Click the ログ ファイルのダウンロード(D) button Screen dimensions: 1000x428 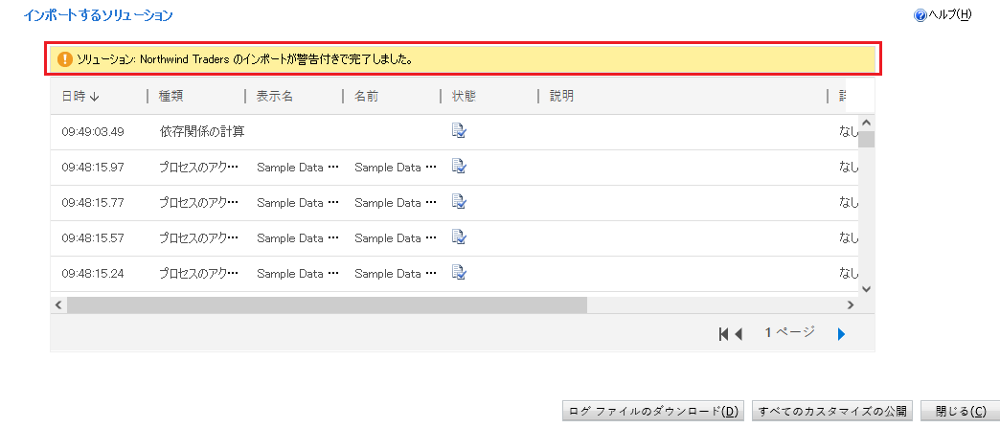click(x=653, y=412)
